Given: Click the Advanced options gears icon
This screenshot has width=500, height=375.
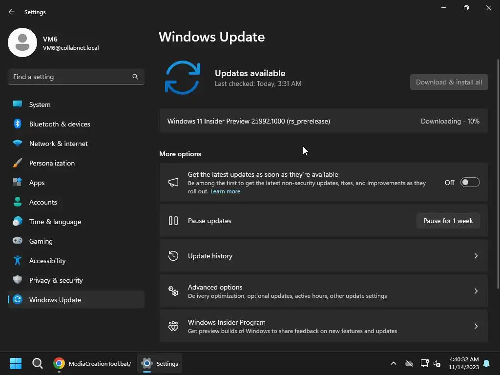Looking at the screenshot, I should click(173, 291).
